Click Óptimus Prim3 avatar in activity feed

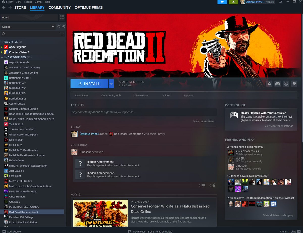(74, 134)
